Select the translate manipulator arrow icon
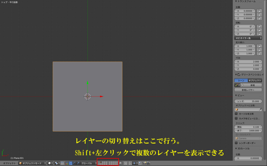 coord(71,163)
